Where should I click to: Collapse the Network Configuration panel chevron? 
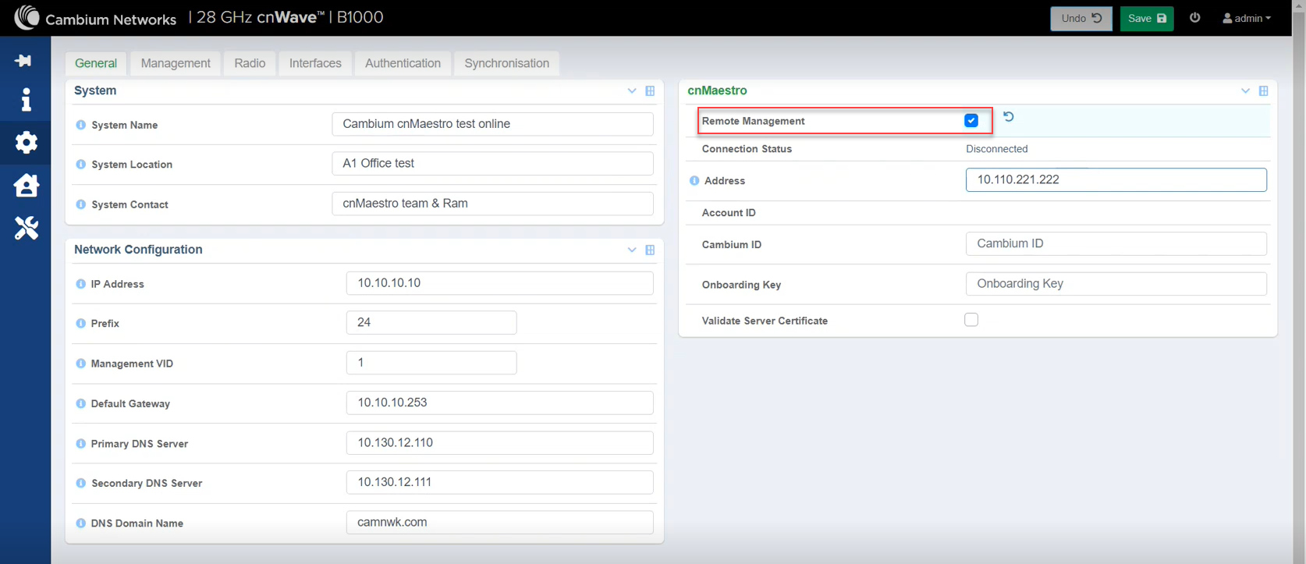[632, 250]
